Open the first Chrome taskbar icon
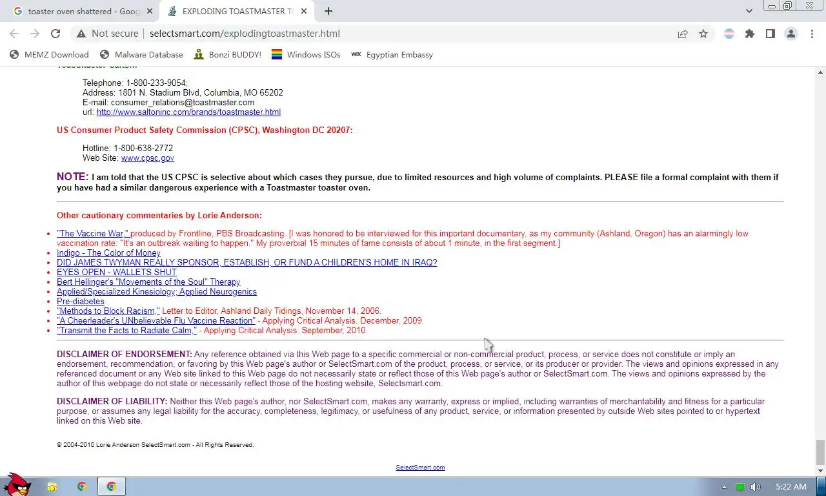This screenshot has height=496, width=826. click(x=82, y=487)
